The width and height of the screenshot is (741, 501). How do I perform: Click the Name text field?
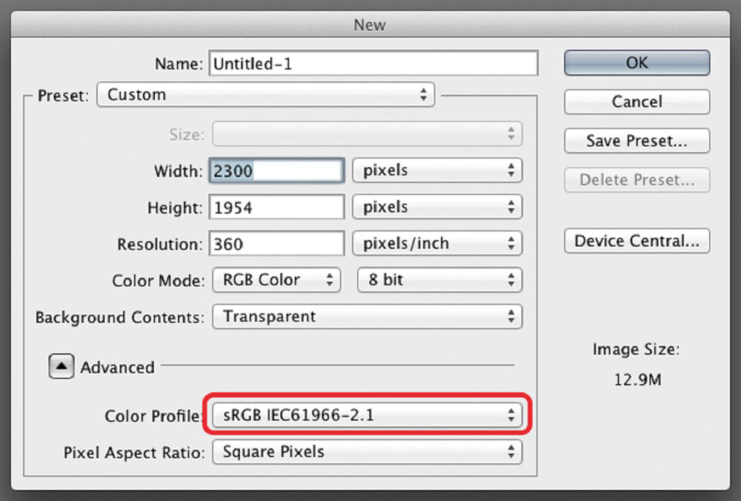click(x=373, y=64)
